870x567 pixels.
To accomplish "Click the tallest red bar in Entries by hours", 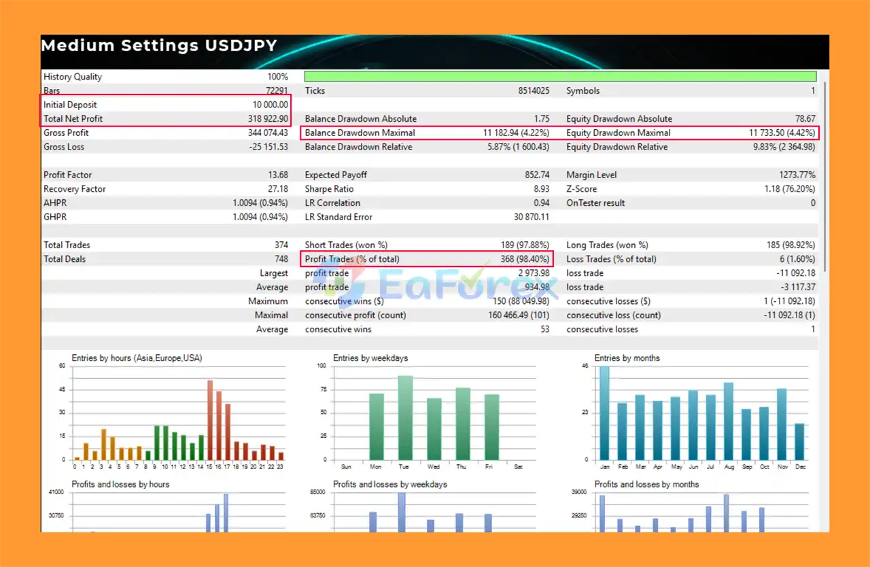I will click(x=210, y=419).
